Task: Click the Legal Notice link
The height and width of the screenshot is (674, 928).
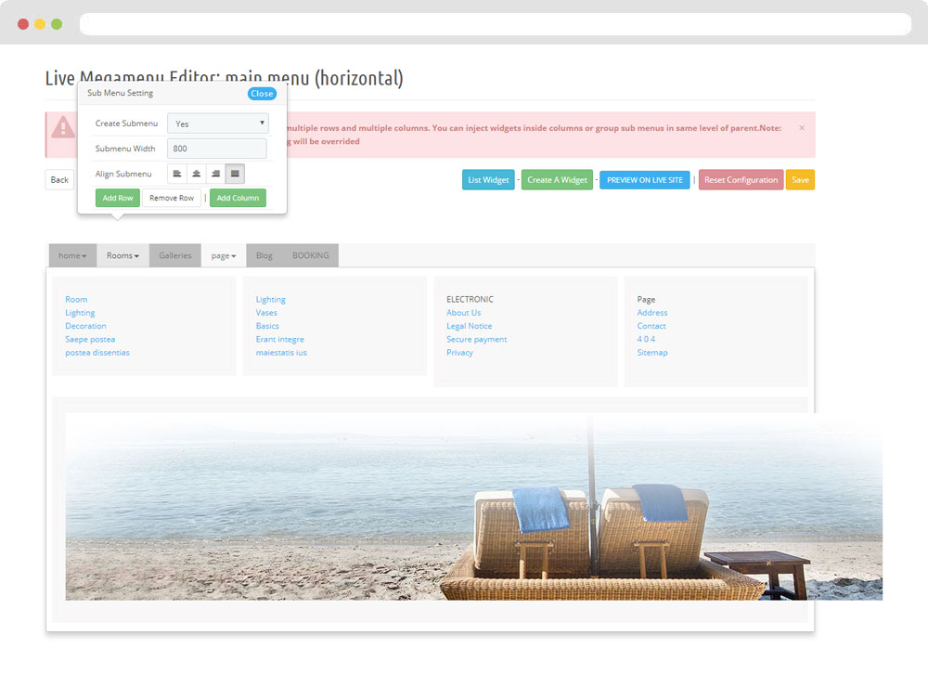Action: [x=470, y=326]
